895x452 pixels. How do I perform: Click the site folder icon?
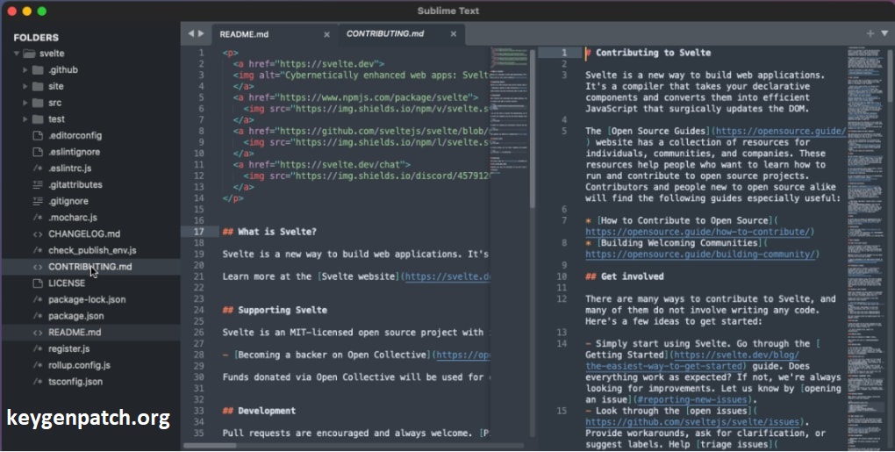pyautogui.click(x=38, y=86)
